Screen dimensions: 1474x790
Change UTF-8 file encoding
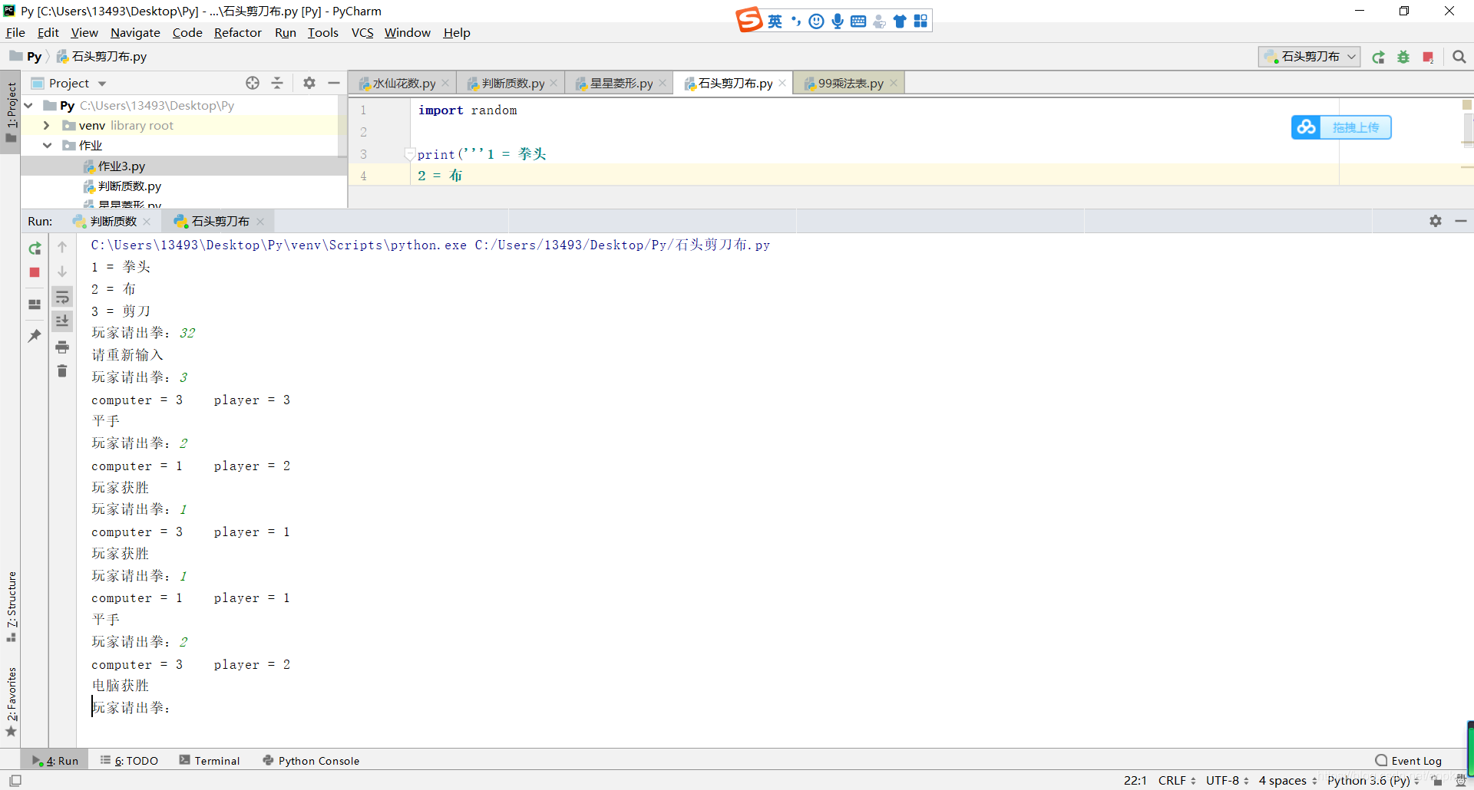click(1227, 780)
